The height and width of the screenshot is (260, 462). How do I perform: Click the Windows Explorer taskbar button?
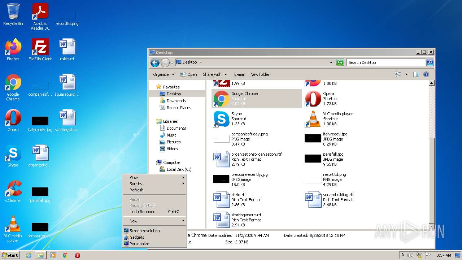pyautogui.click(x=41, y=255)
